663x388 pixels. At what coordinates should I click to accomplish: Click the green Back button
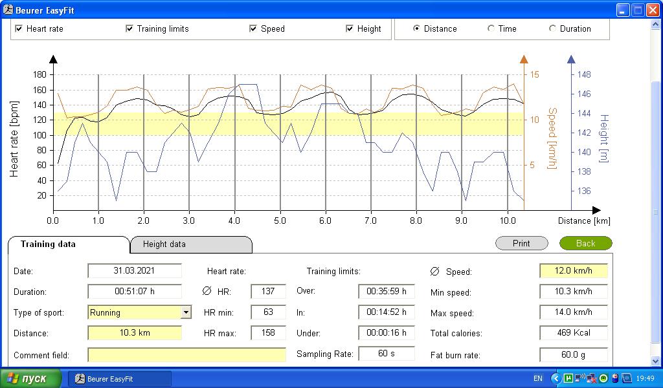pos(585,243)
